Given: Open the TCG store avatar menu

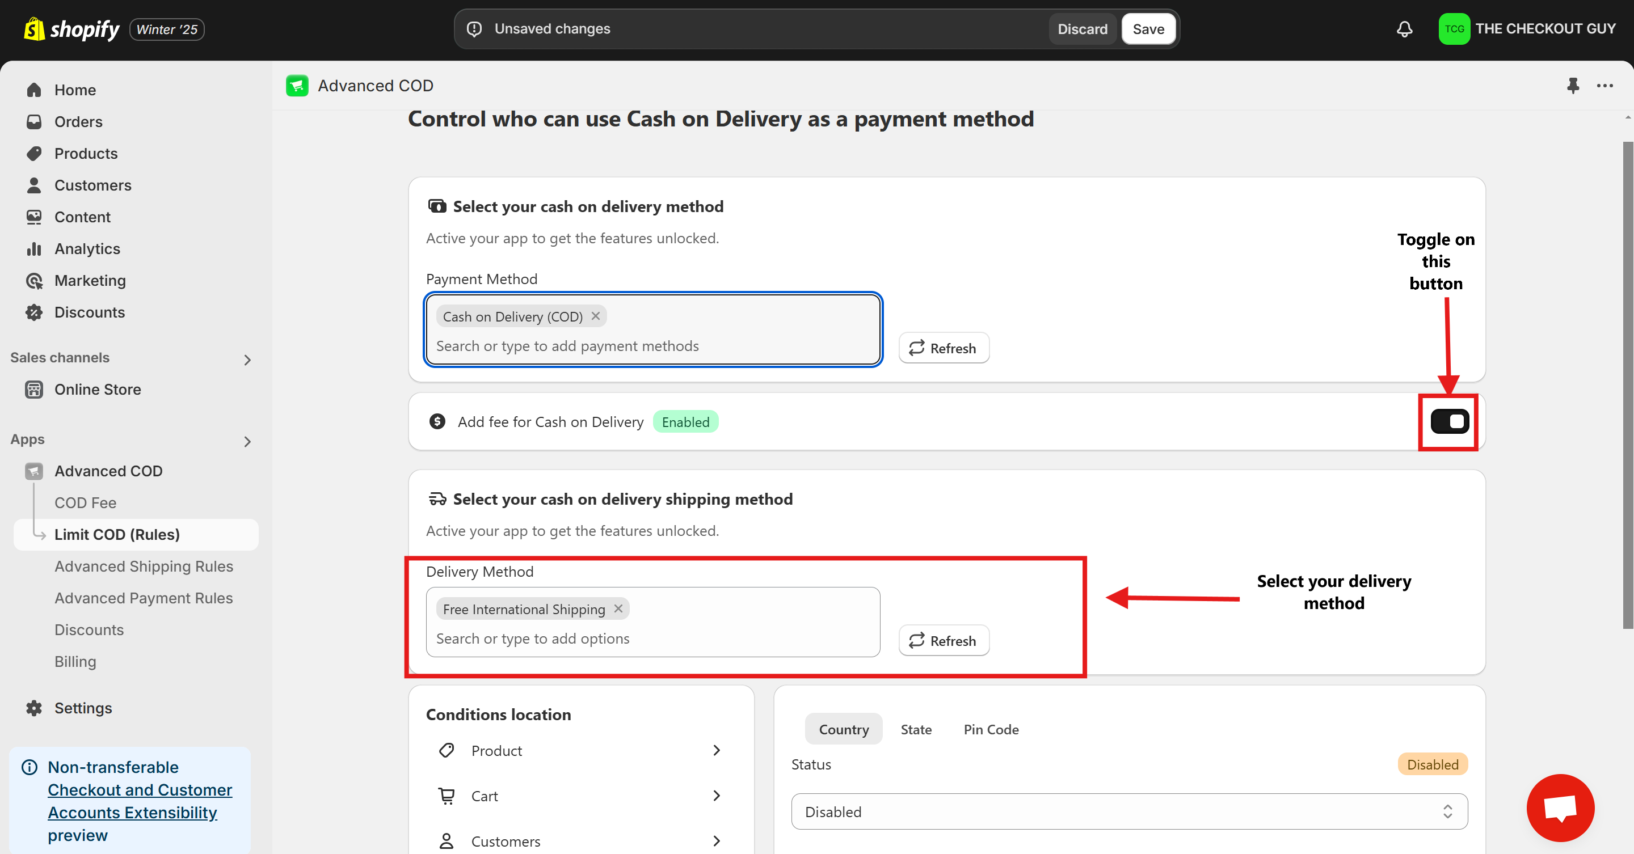Looking at the screenshot, I should (1454, 29).
